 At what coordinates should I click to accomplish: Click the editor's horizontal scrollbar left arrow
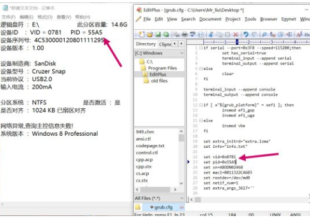(x=192, y=199)
